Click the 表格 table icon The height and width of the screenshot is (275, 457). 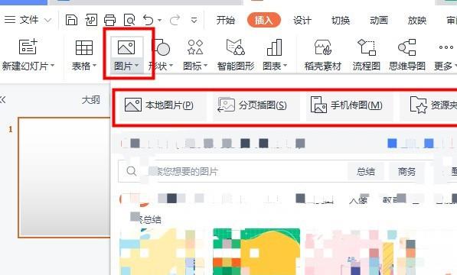pyautogui.click(x=84, y=47)
